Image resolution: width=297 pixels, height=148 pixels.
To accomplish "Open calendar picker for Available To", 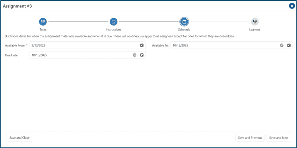I will pos(289,45).
